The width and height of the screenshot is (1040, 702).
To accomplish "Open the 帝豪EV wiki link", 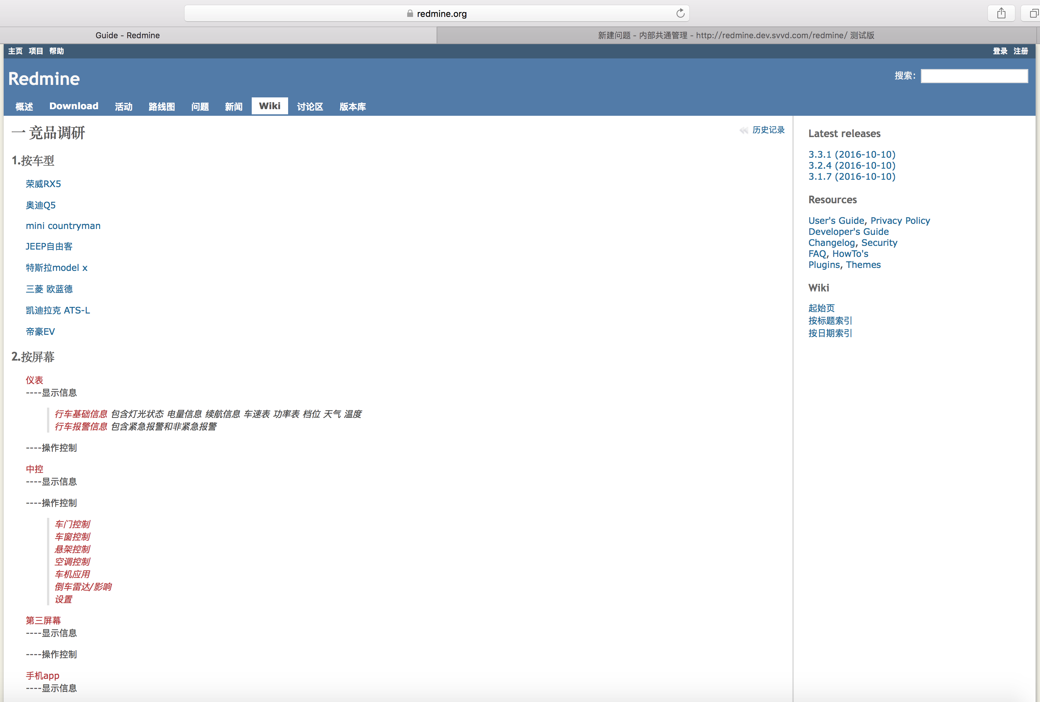I will pos(40,332).
